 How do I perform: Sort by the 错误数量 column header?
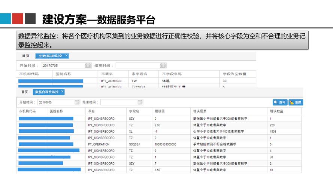point(276,111)
